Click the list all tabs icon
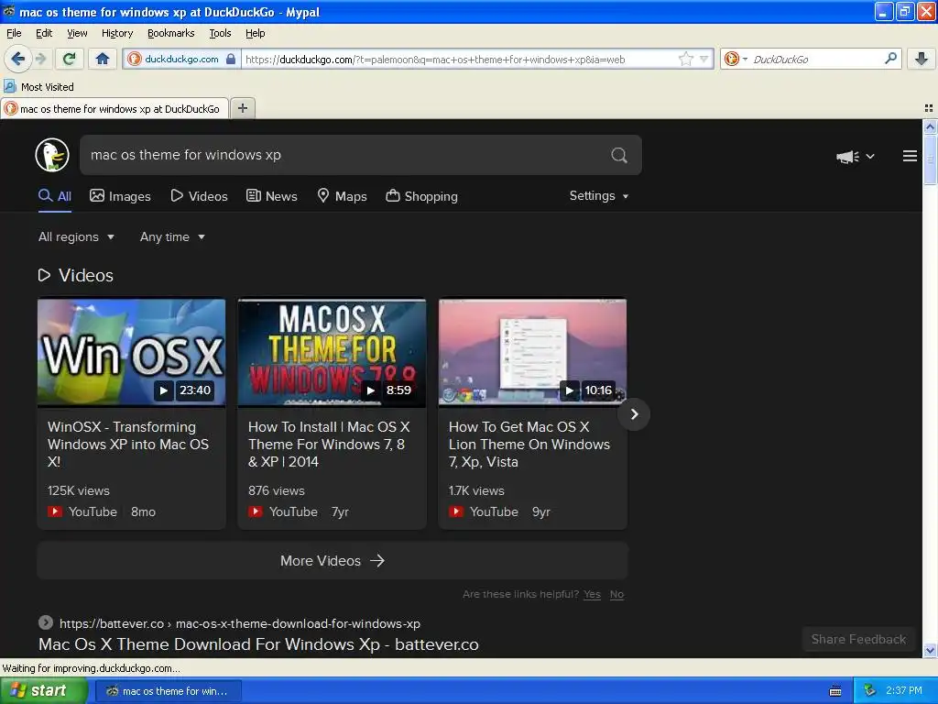Viewport: 938px width, 704px height. (x=929, y=108)
